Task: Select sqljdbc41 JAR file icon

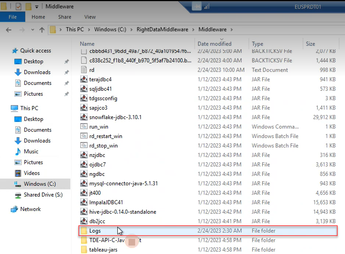Action: (x=84, y=89)
